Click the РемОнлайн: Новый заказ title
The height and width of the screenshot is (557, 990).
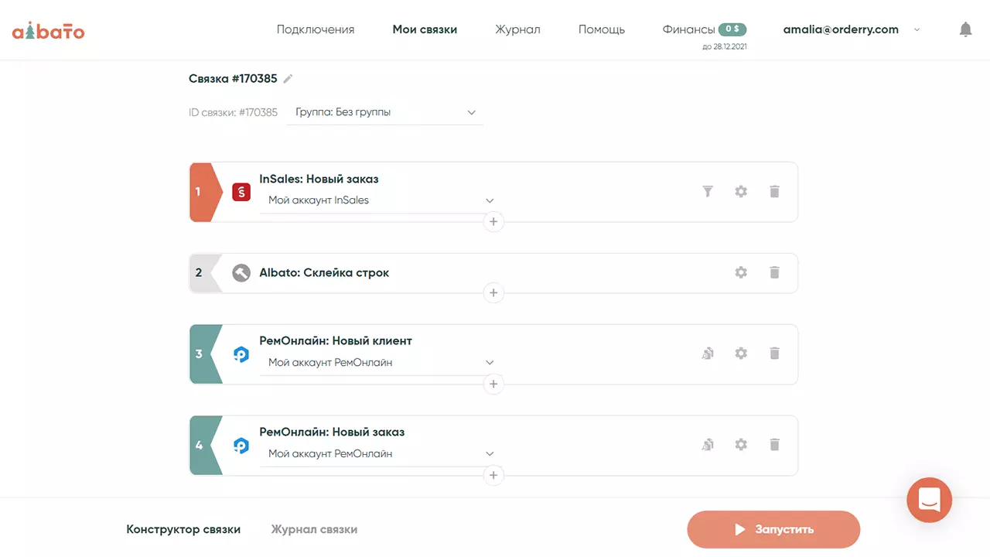pyautogui.click(x=332, y=432)
